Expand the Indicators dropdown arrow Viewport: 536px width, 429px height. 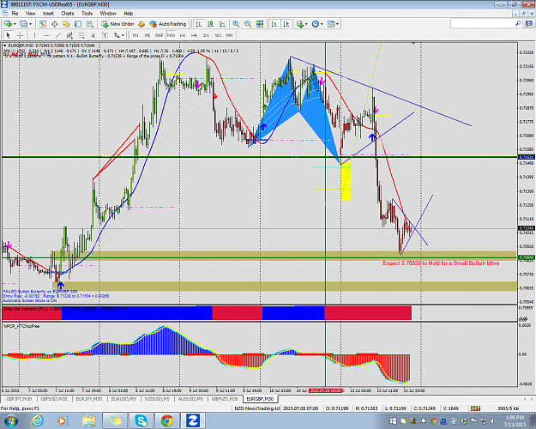coord(306,24)
